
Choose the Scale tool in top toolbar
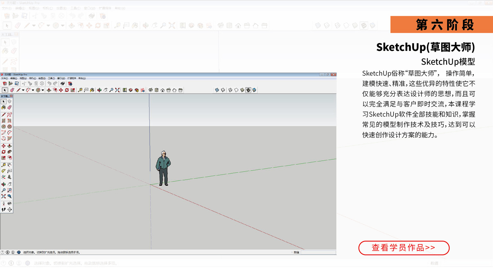tap(73, 90)
